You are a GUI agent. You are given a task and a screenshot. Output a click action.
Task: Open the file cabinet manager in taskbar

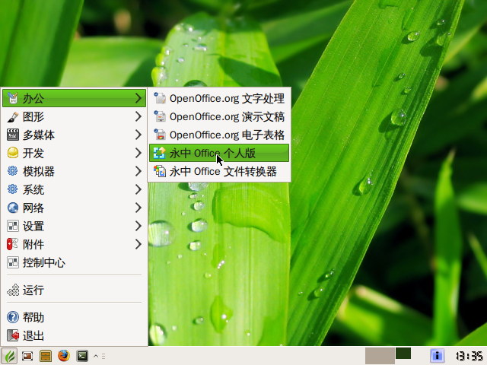click(x=46, y=356)
